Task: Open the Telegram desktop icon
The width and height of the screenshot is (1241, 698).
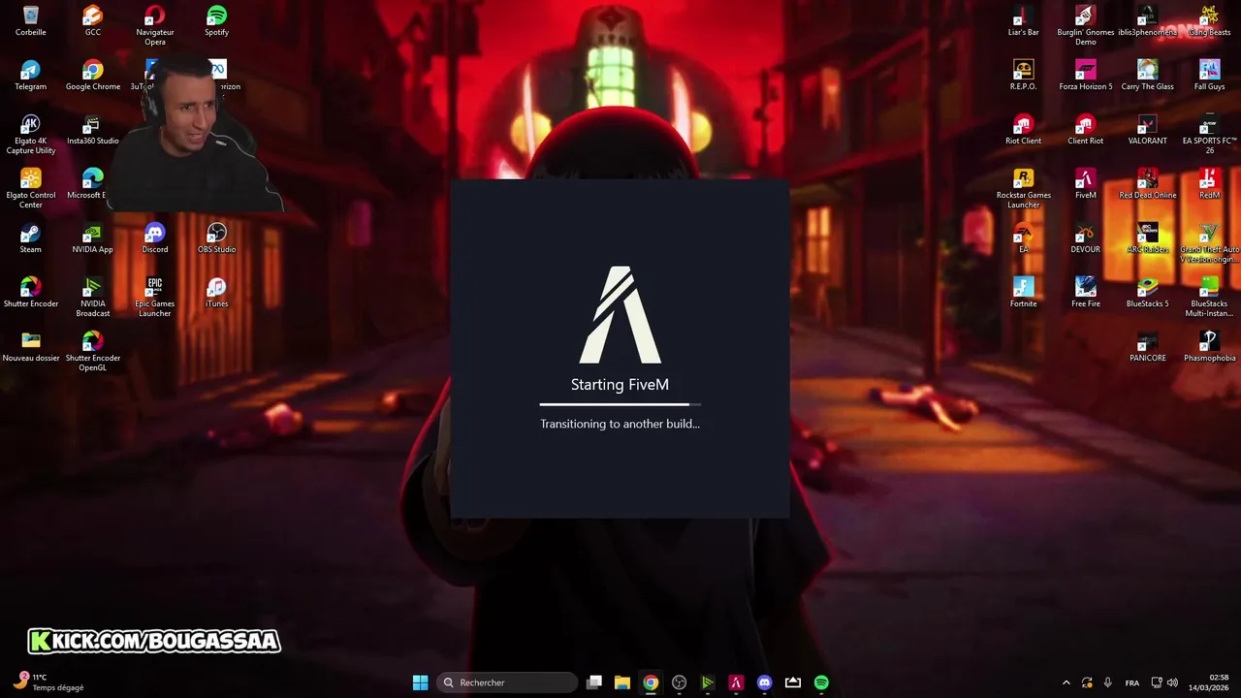Action: coord(31,76)
